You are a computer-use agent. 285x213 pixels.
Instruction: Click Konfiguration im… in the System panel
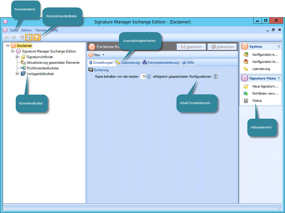[265, 62]
